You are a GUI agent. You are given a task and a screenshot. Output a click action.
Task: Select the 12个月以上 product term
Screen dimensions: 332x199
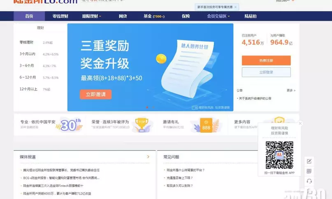(x=28, y=89)
